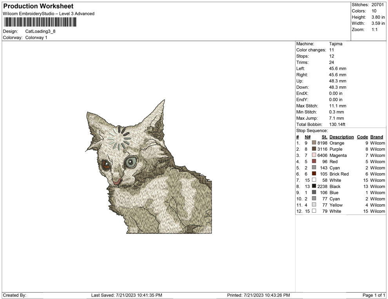388x299 pixels.
Task: Select the Purple thread color swatch
Action: [314, 149]
